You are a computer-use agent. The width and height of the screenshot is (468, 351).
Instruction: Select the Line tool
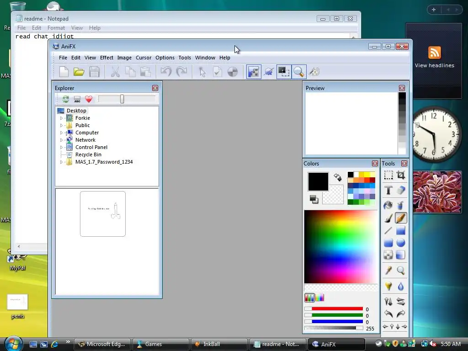[x=388, y=230]
